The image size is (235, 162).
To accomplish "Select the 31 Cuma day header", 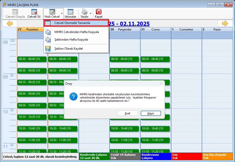I will coord(155,29).
